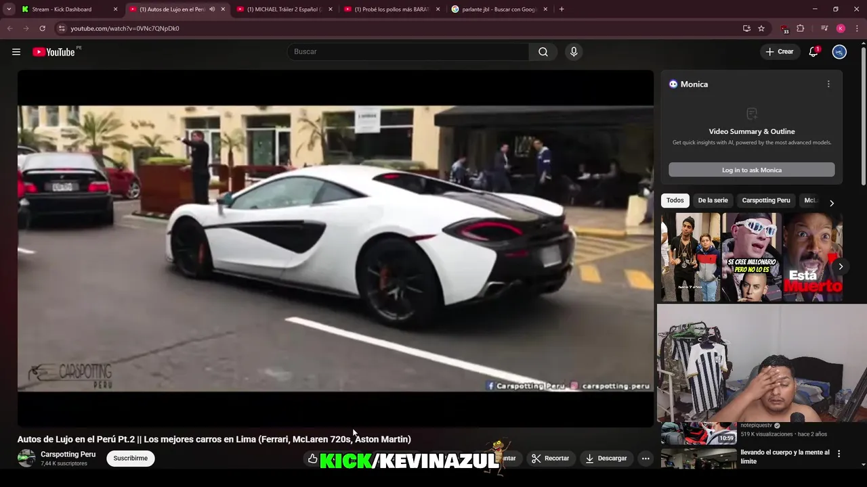Screen dimensions: 867x487
Task: Open 'Se cree millonario' Short thumbnail
Action: tap(751, 257)
